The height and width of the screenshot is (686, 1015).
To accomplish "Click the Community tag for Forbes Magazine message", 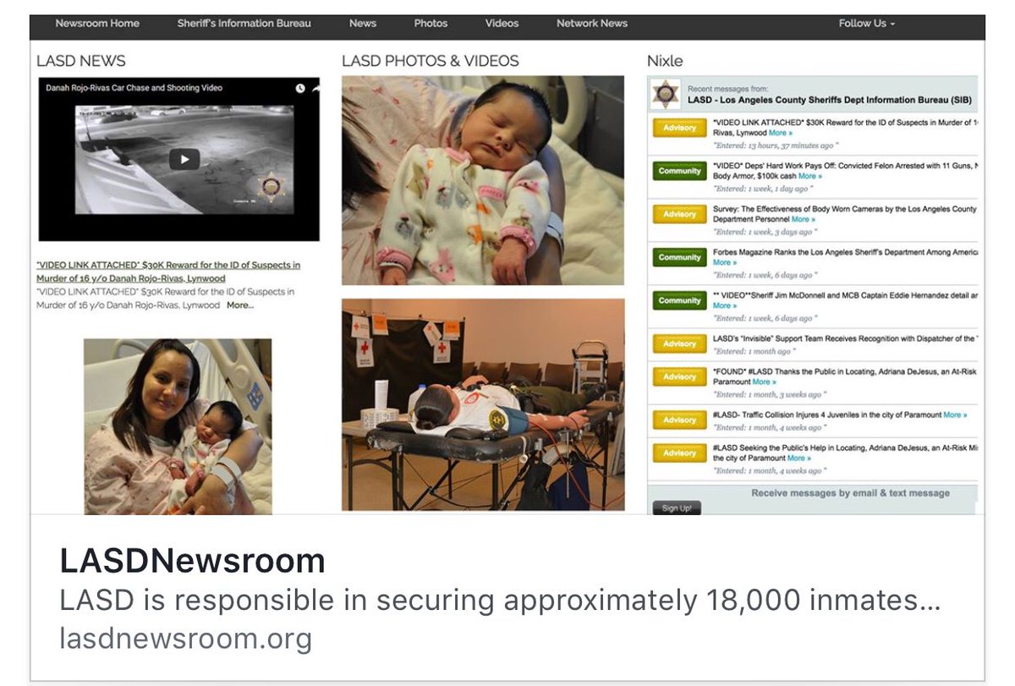I will click(x=680, y=258).
